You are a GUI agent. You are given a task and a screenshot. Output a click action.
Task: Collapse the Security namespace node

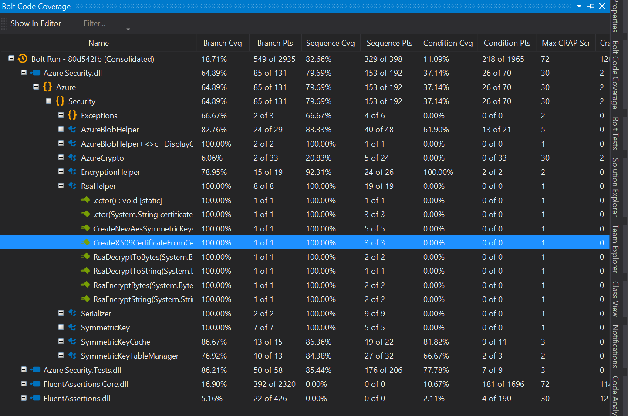(x=49, y=101)
